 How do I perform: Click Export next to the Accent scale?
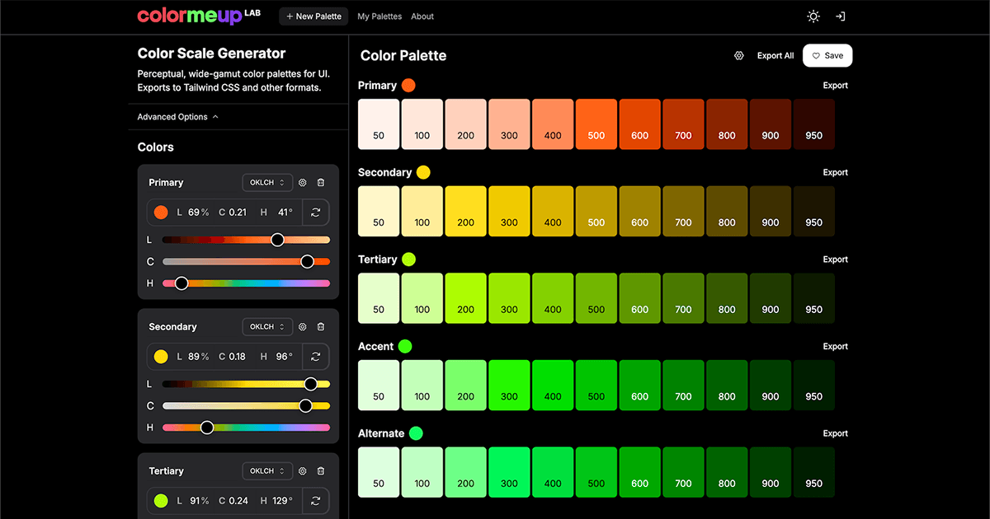835,346
